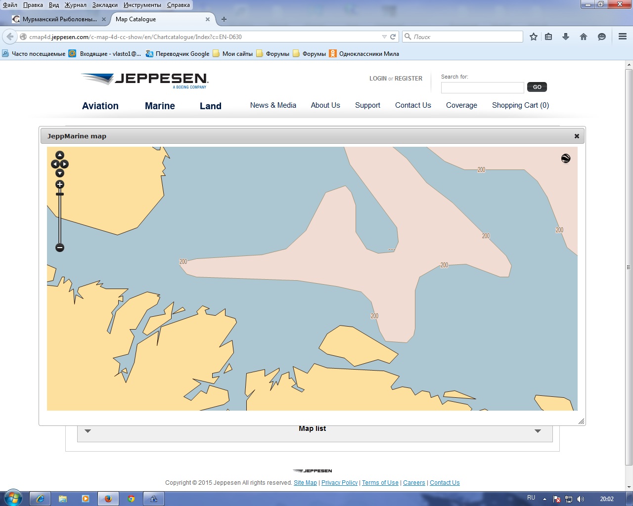Viewport: 633px width, 506px height.
Task: Click the map zoom slider handle
Action: point(60,194)
